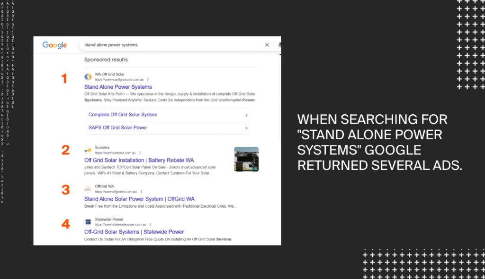Click the 'OffGrid WA' advertiser name
The width and height of the screenshot is (485, 279).
coord(104,186)
